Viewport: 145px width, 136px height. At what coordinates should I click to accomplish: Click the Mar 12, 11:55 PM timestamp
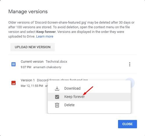[x=32, y=86]
